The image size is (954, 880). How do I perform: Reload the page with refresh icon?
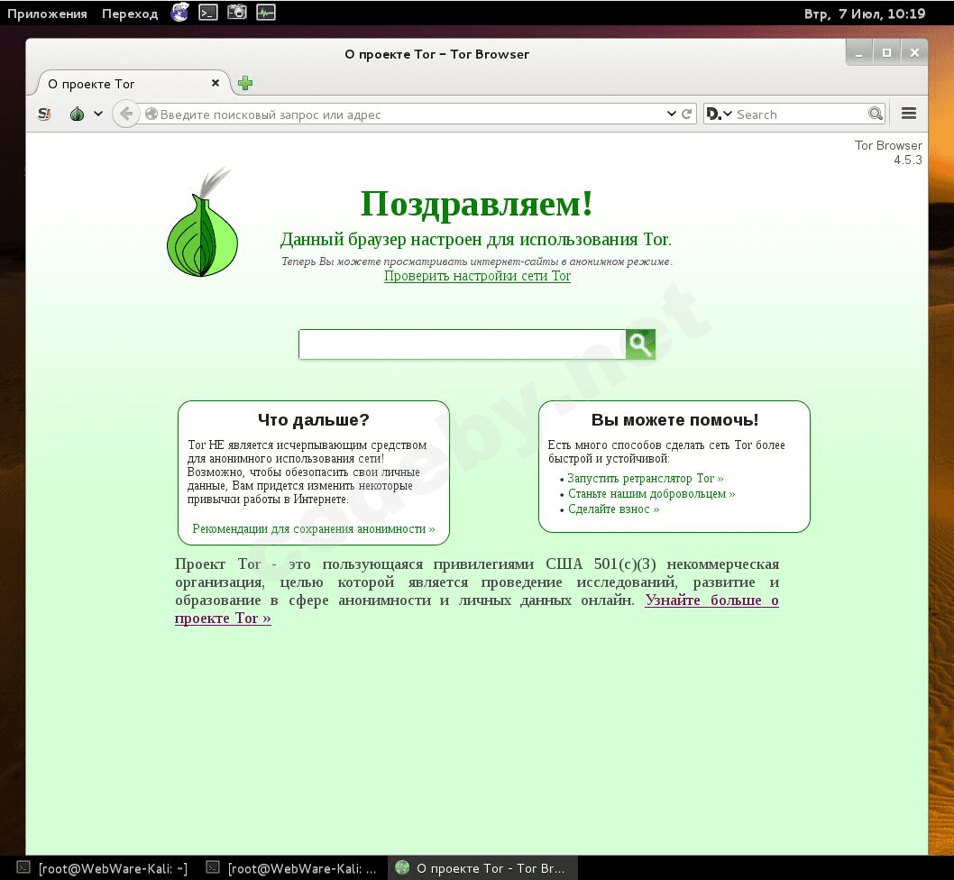pyautogui.click(x=687, y=114)
